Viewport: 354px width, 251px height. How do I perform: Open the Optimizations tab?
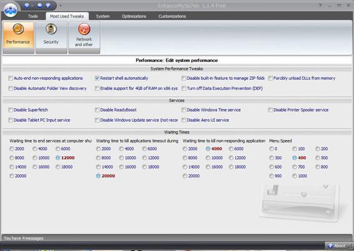pos(134,16)
